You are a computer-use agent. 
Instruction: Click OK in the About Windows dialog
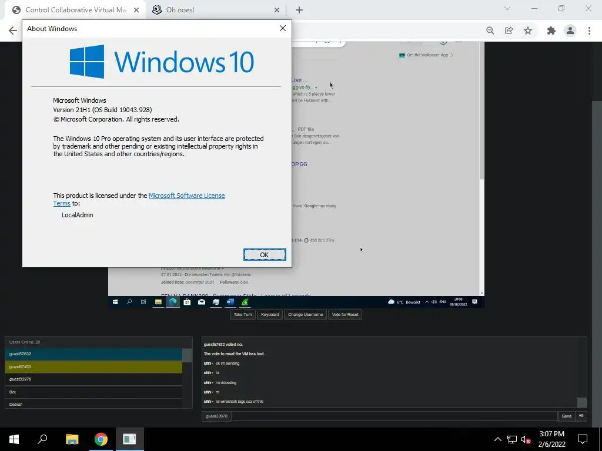tap(265, 255)
